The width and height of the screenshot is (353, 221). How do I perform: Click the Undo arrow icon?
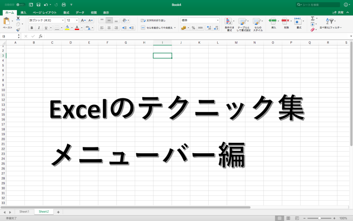[x=46, y=5]
